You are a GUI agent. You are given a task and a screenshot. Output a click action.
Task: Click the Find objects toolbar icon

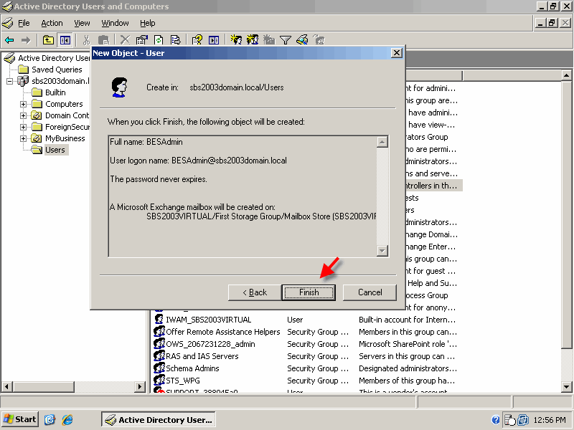point(302,40)
